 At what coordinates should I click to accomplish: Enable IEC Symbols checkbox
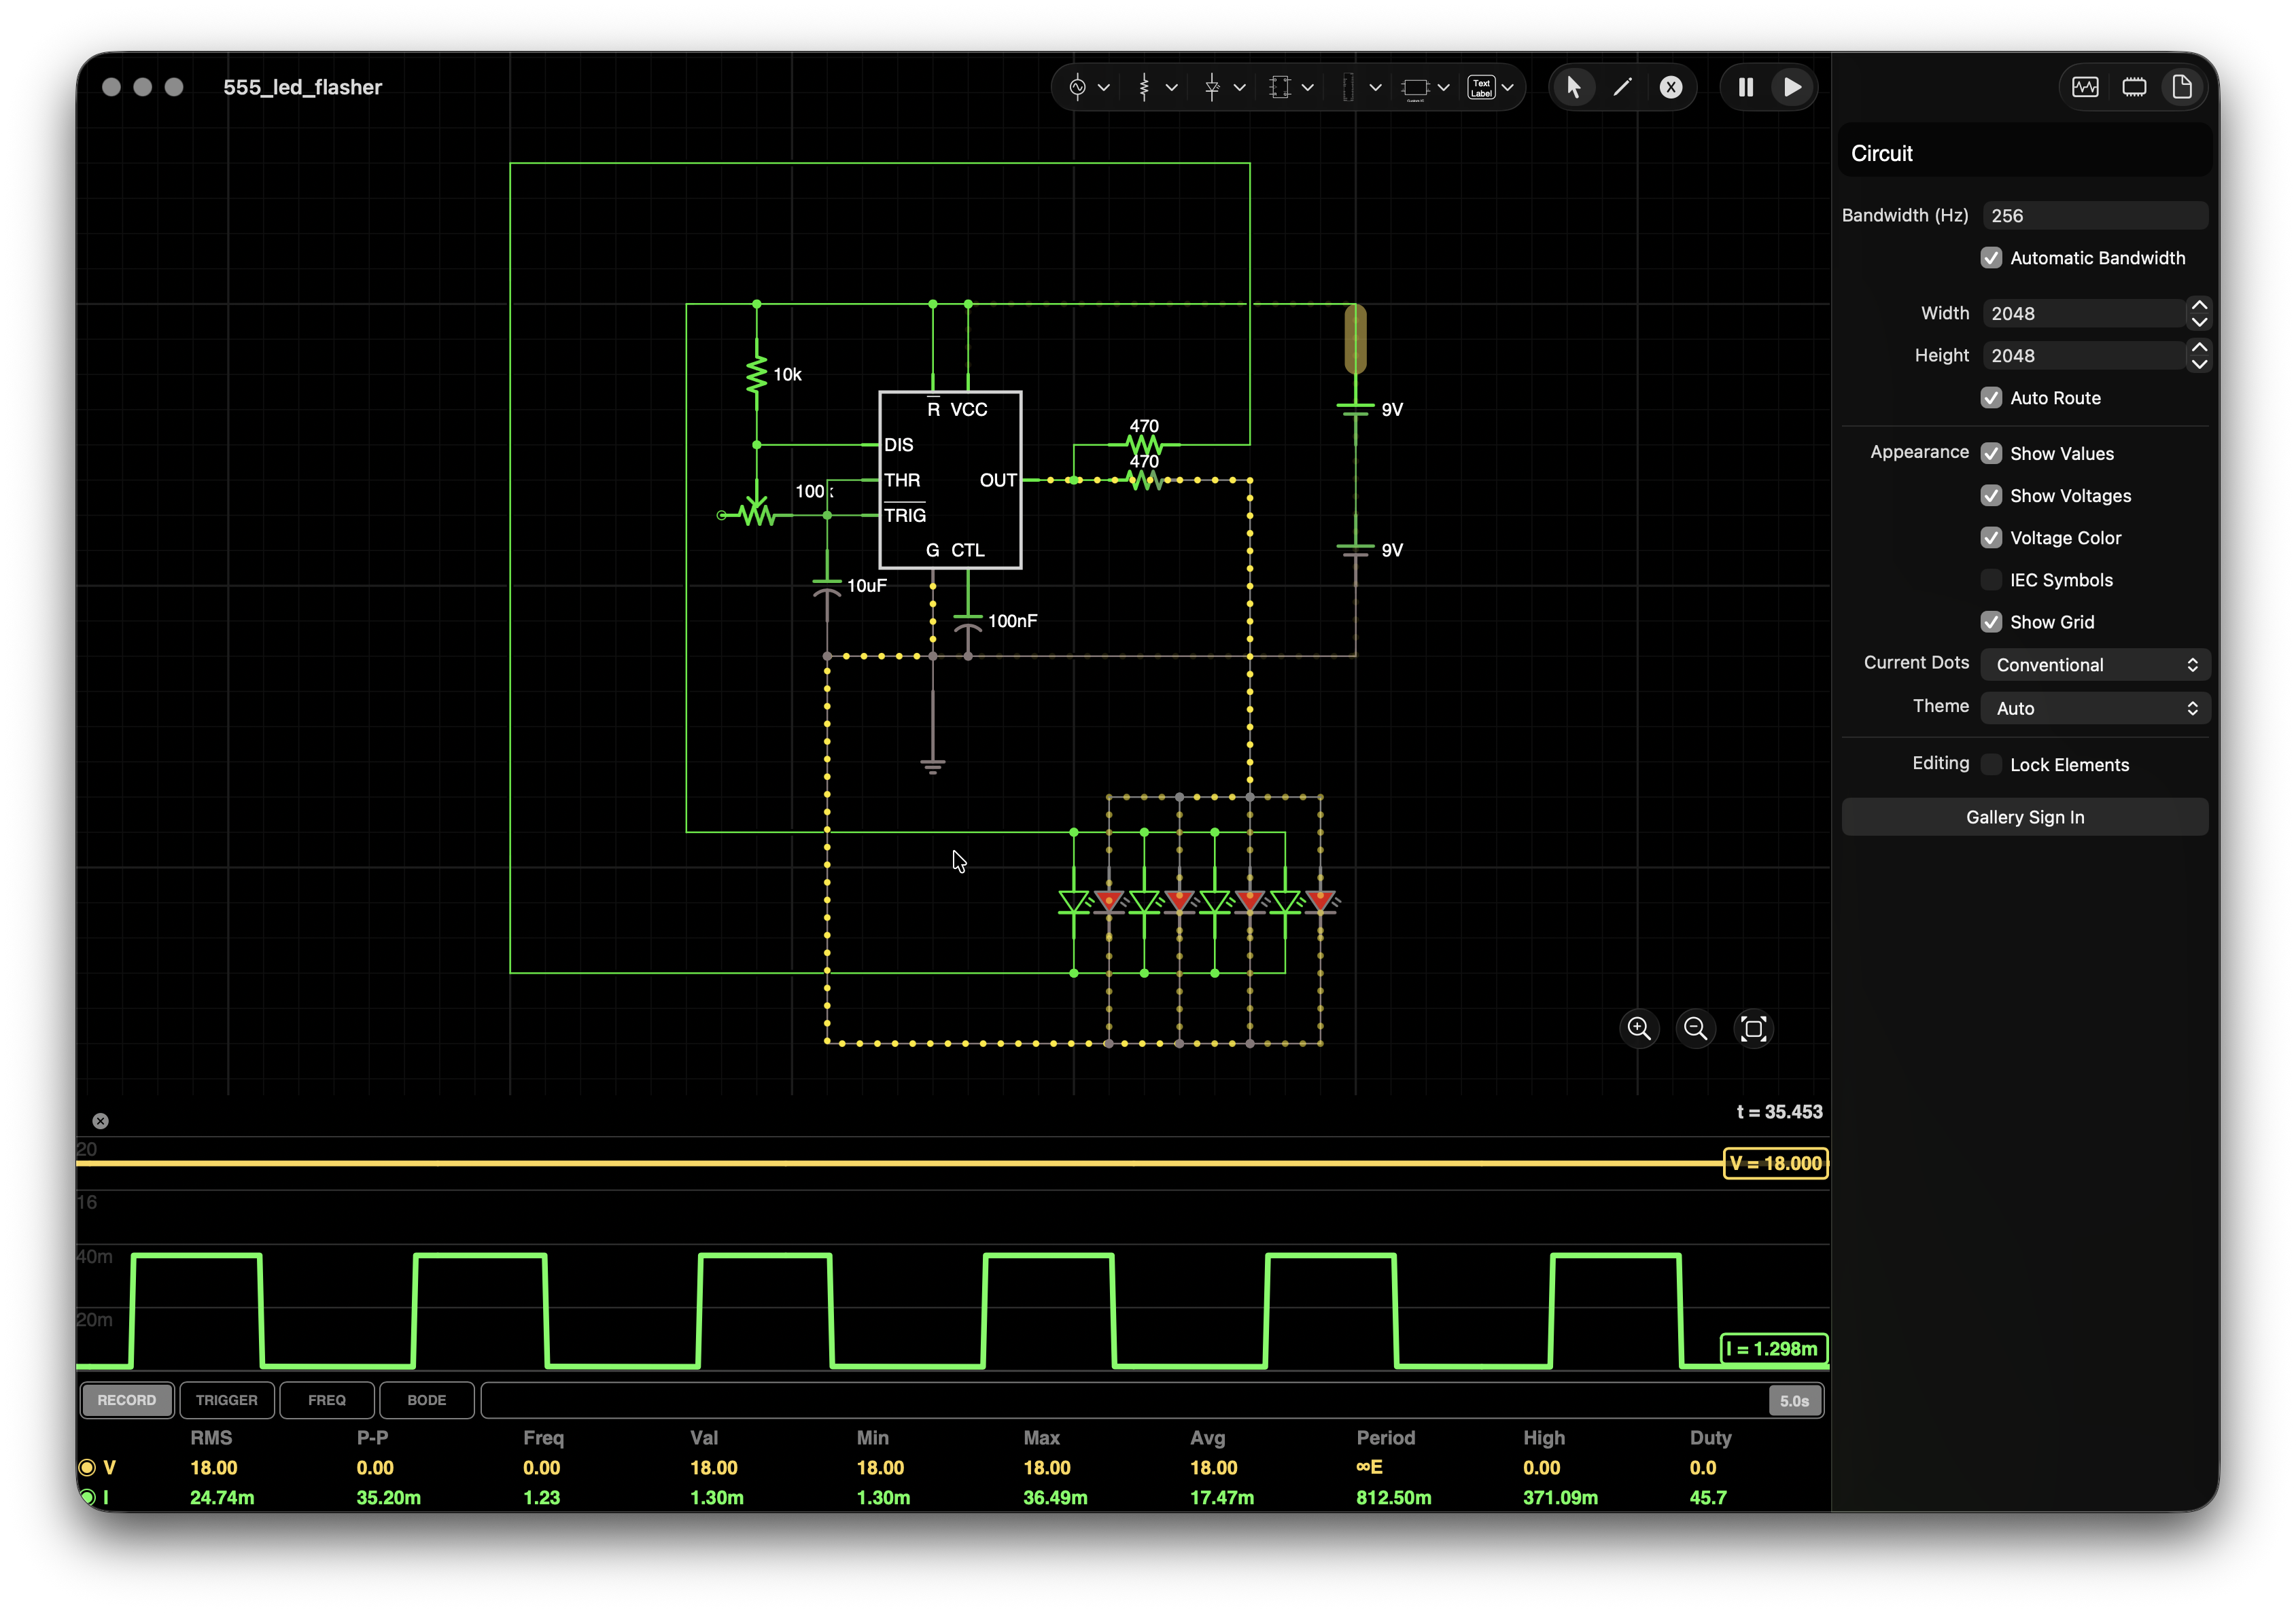coord(1992,580)
